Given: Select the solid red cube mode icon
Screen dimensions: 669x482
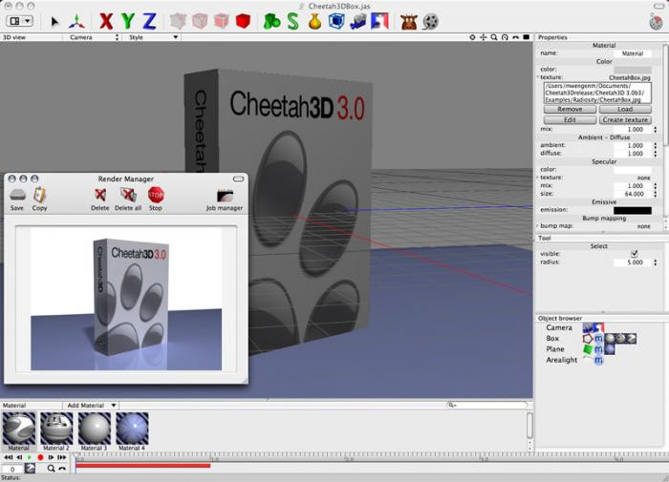Looking at the screenshot, I should pyautogui.click(x=243, y=21).
